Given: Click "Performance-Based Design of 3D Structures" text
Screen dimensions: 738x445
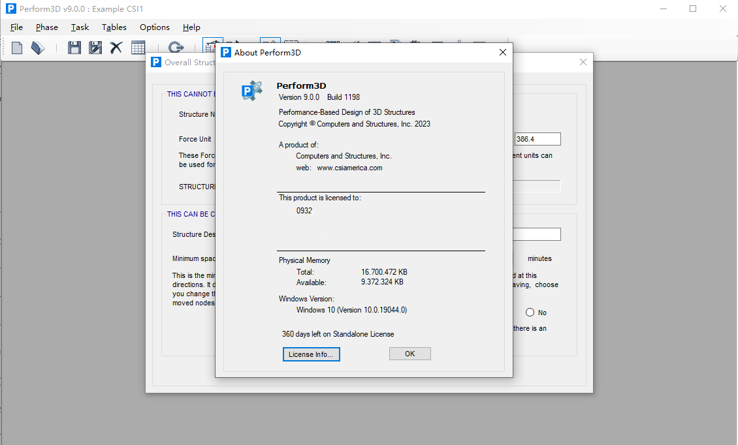Looking at the screenshot, I should point(347,112).
